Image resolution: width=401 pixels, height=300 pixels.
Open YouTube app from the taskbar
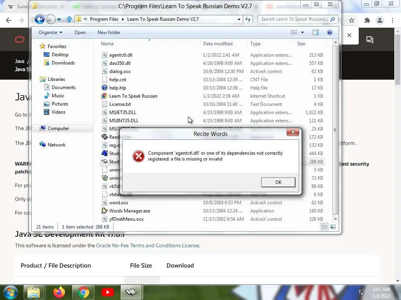point(108,292)
